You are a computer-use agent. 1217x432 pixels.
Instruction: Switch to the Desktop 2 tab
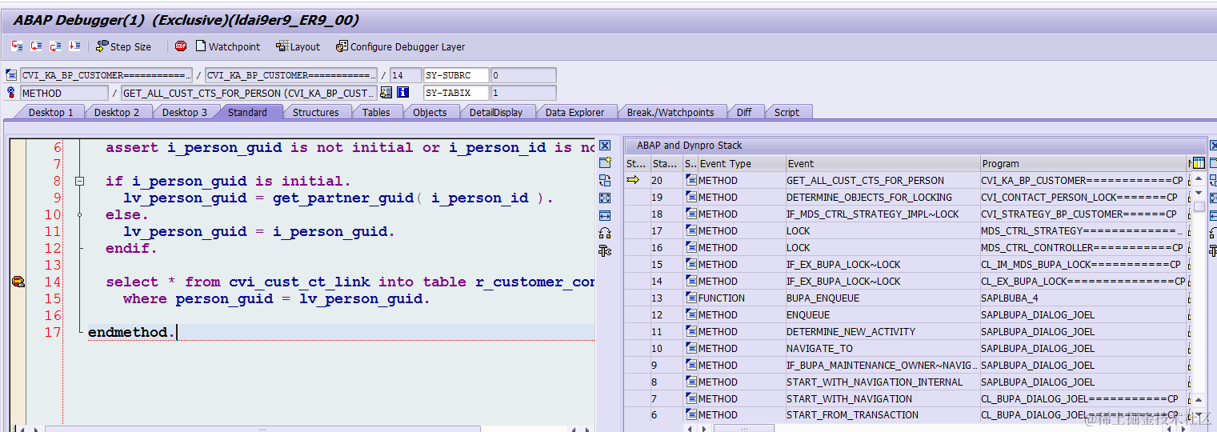point(117,112)
